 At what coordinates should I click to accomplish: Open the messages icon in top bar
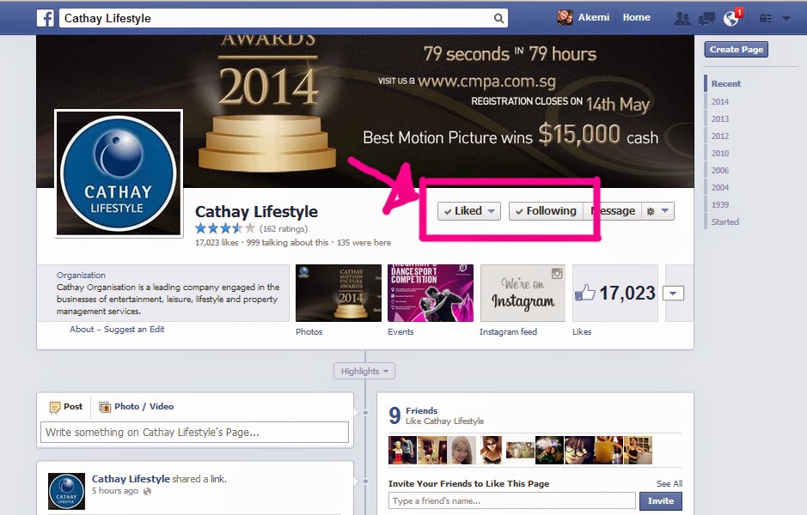coord(706,19)
